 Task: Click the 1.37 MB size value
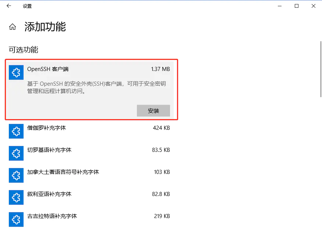160,69
